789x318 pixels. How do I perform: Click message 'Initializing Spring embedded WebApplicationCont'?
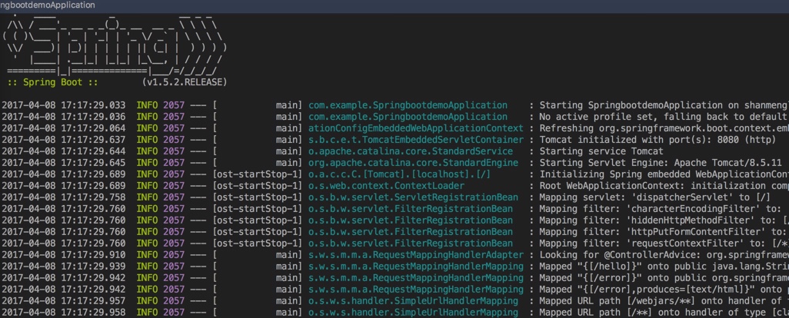[x=664, y=174]
